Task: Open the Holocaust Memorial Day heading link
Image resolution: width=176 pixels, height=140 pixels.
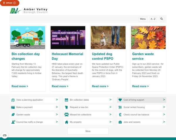Action: point(67,56)
